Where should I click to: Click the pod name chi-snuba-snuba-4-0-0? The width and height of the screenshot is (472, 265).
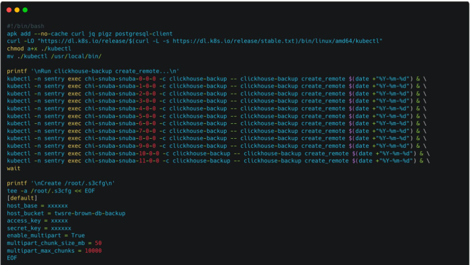(x=120, y=108)
